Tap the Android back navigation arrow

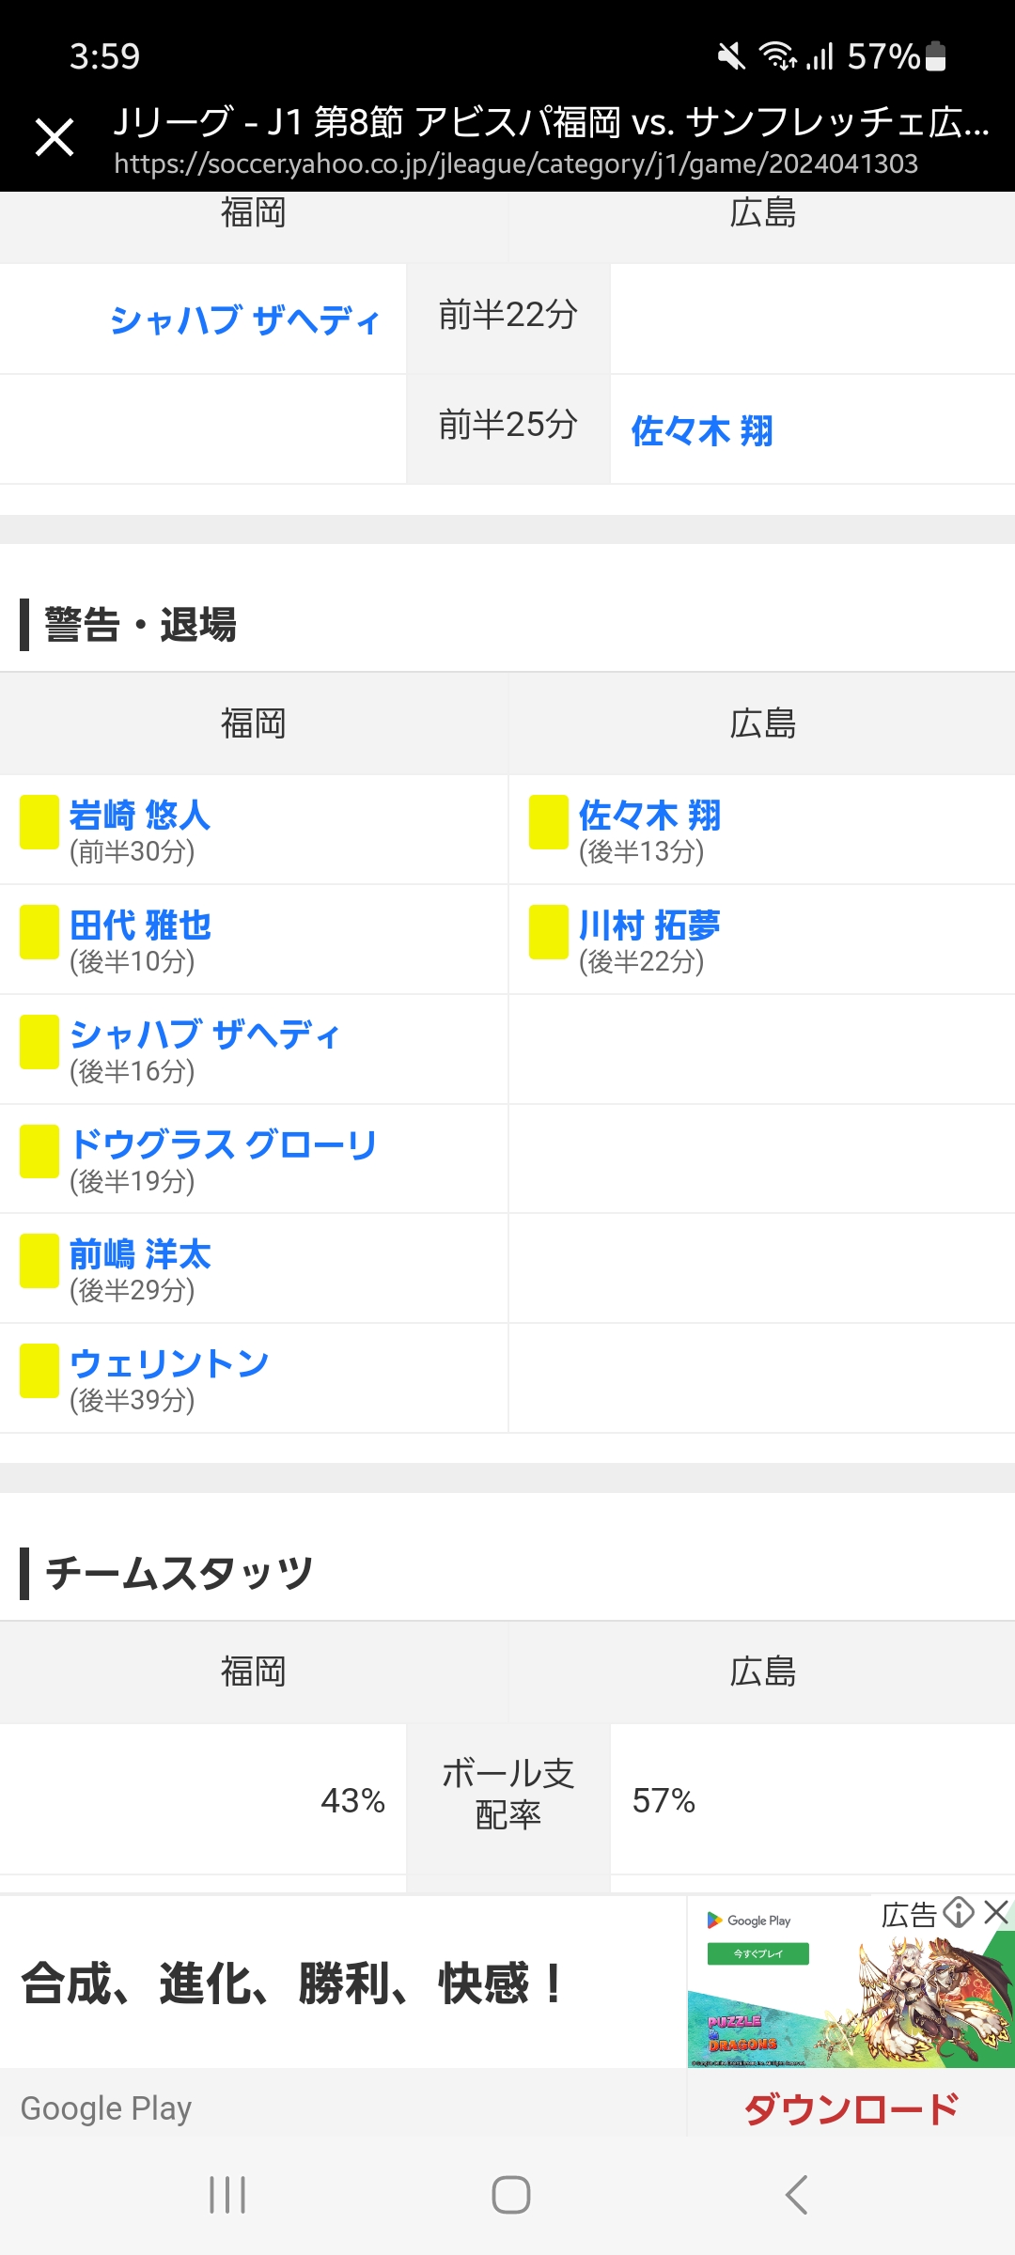[x=796, y=2195]
